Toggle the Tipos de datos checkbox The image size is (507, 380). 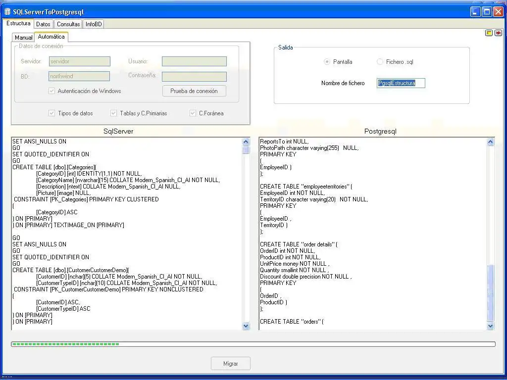(x=51, y=113)
